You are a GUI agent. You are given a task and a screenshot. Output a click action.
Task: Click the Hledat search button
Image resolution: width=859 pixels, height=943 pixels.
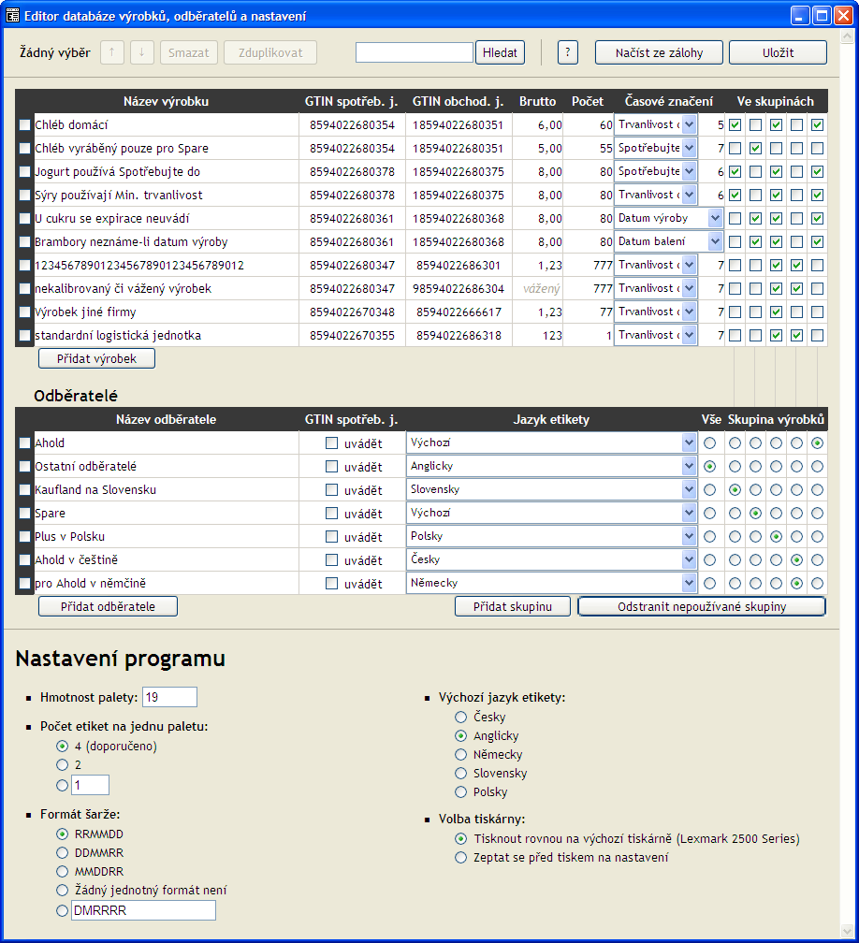[x=500, y=53]
